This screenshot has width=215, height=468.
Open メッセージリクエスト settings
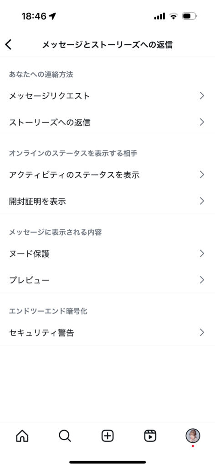point(107,96)
